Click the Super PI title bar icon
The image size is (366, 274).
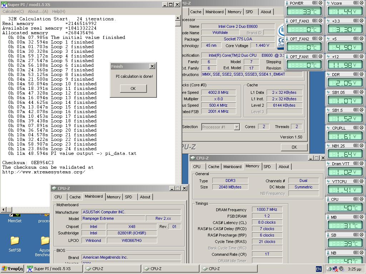coord(4,4)
